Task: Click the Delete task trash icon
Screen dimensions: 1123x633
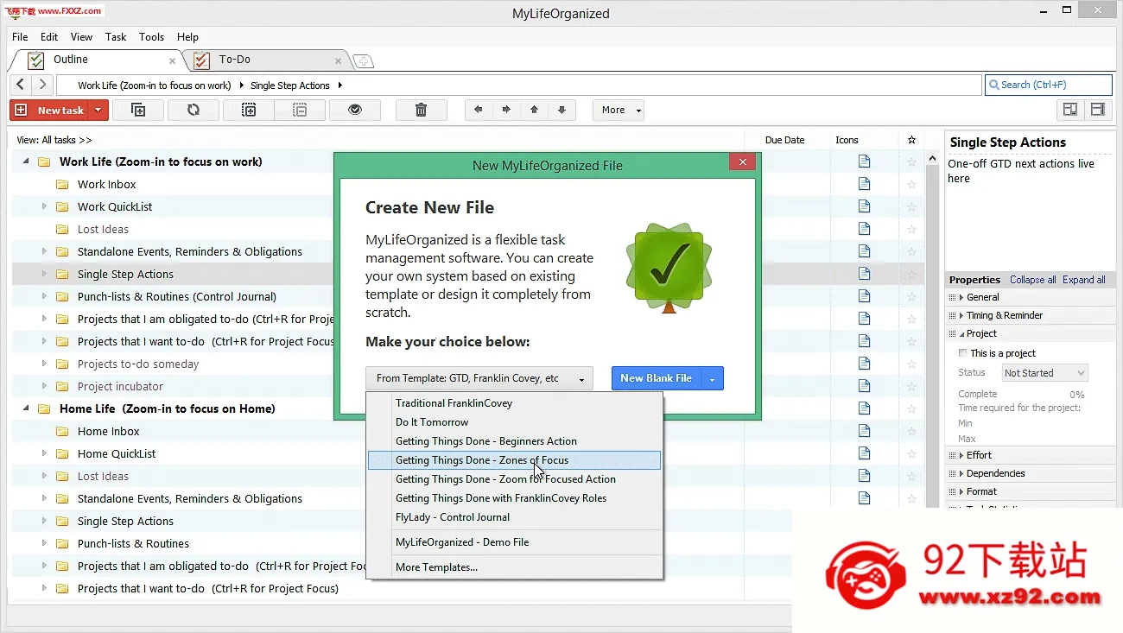Action: [421, 110]
